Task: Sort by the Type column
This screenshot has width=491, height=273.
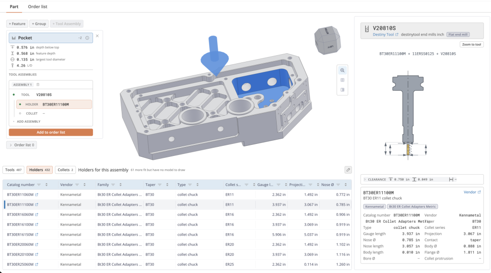Action: pos(197,185)
